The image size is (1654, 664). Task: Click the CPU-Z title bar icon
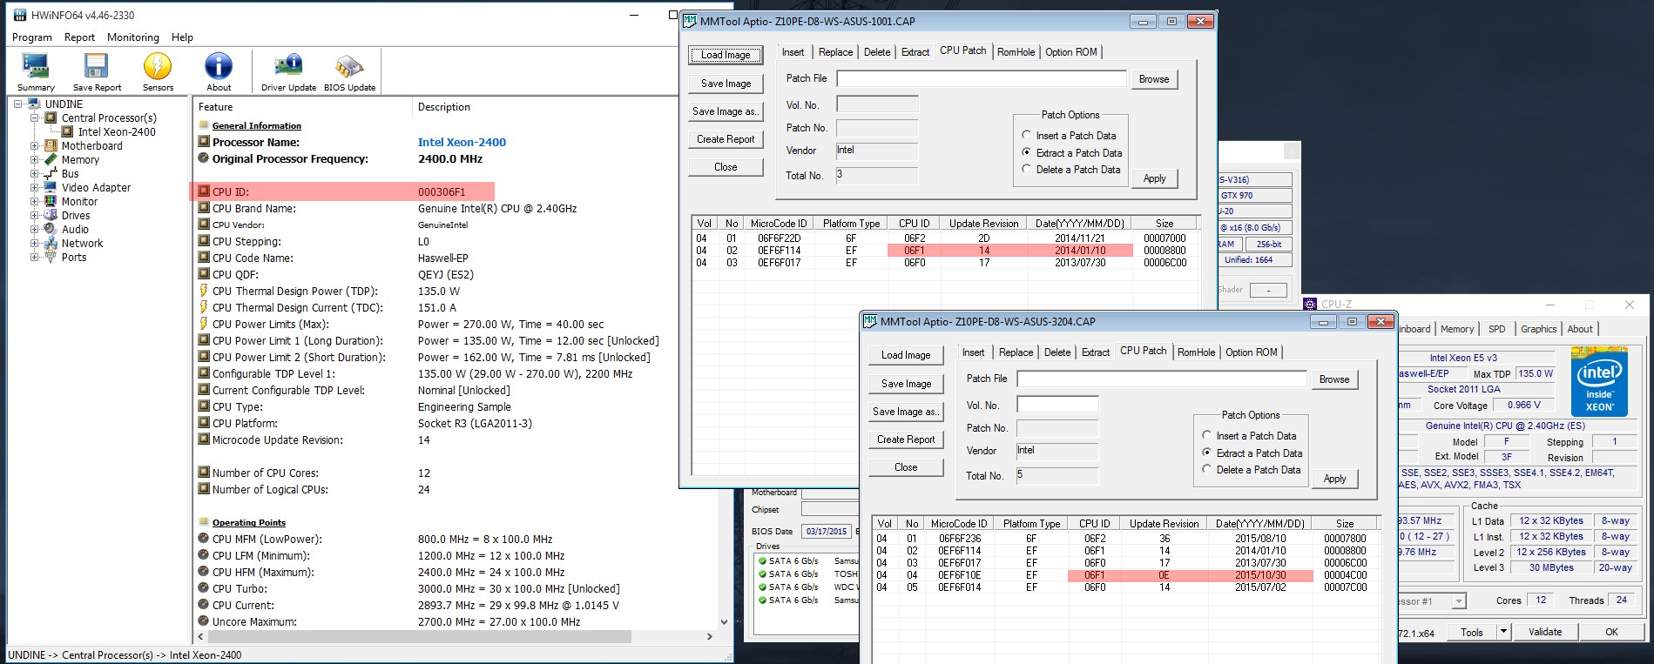click(x=1311, y=304)
